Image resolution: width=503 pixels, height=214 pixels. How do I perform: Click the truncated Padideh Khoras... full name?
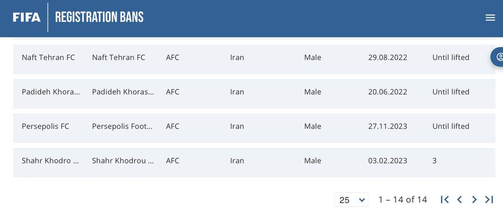[123, 92]
